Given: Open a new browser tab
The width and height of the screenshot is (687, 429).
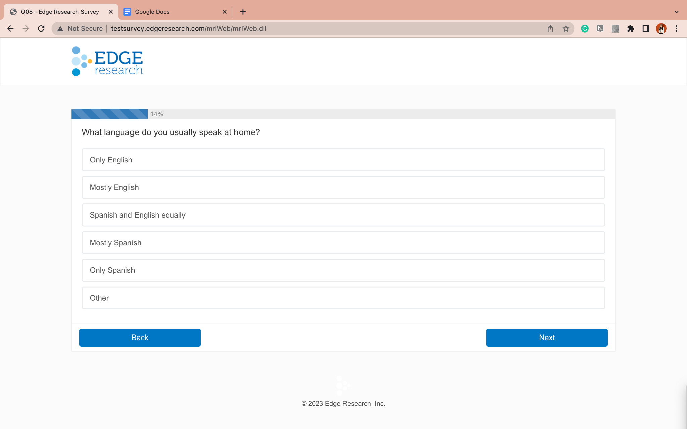Looking at the screenshot, I should point(243,12).
